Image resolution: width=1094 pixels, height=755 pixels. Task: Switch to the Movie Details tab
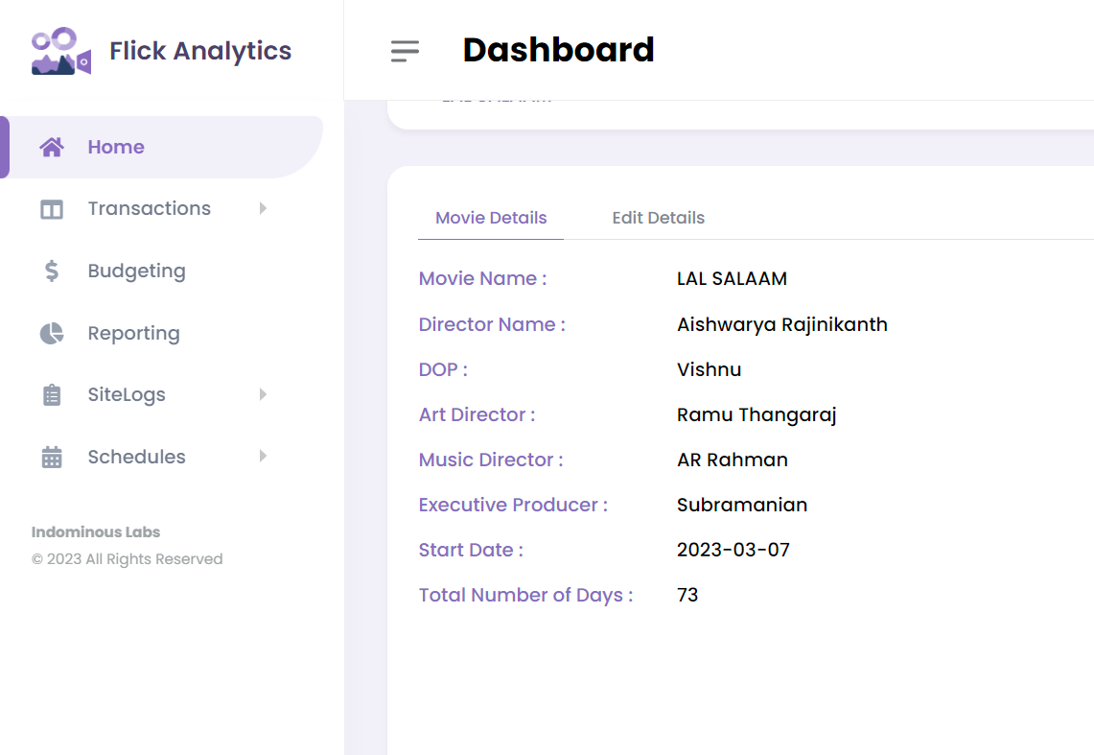coord(491,218)
